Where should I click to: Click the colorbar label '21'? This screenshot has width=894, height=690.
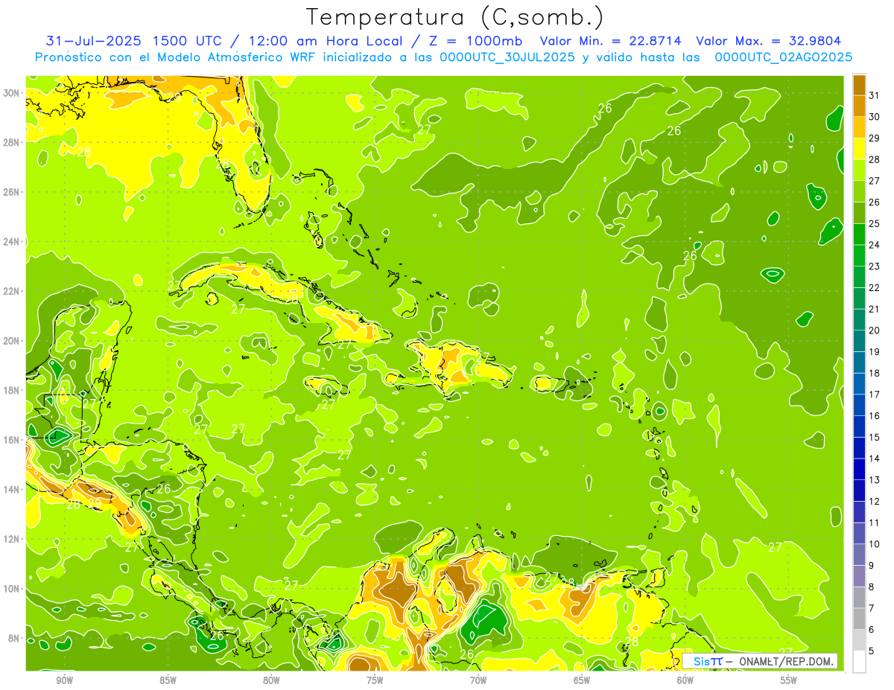point(874,309)
